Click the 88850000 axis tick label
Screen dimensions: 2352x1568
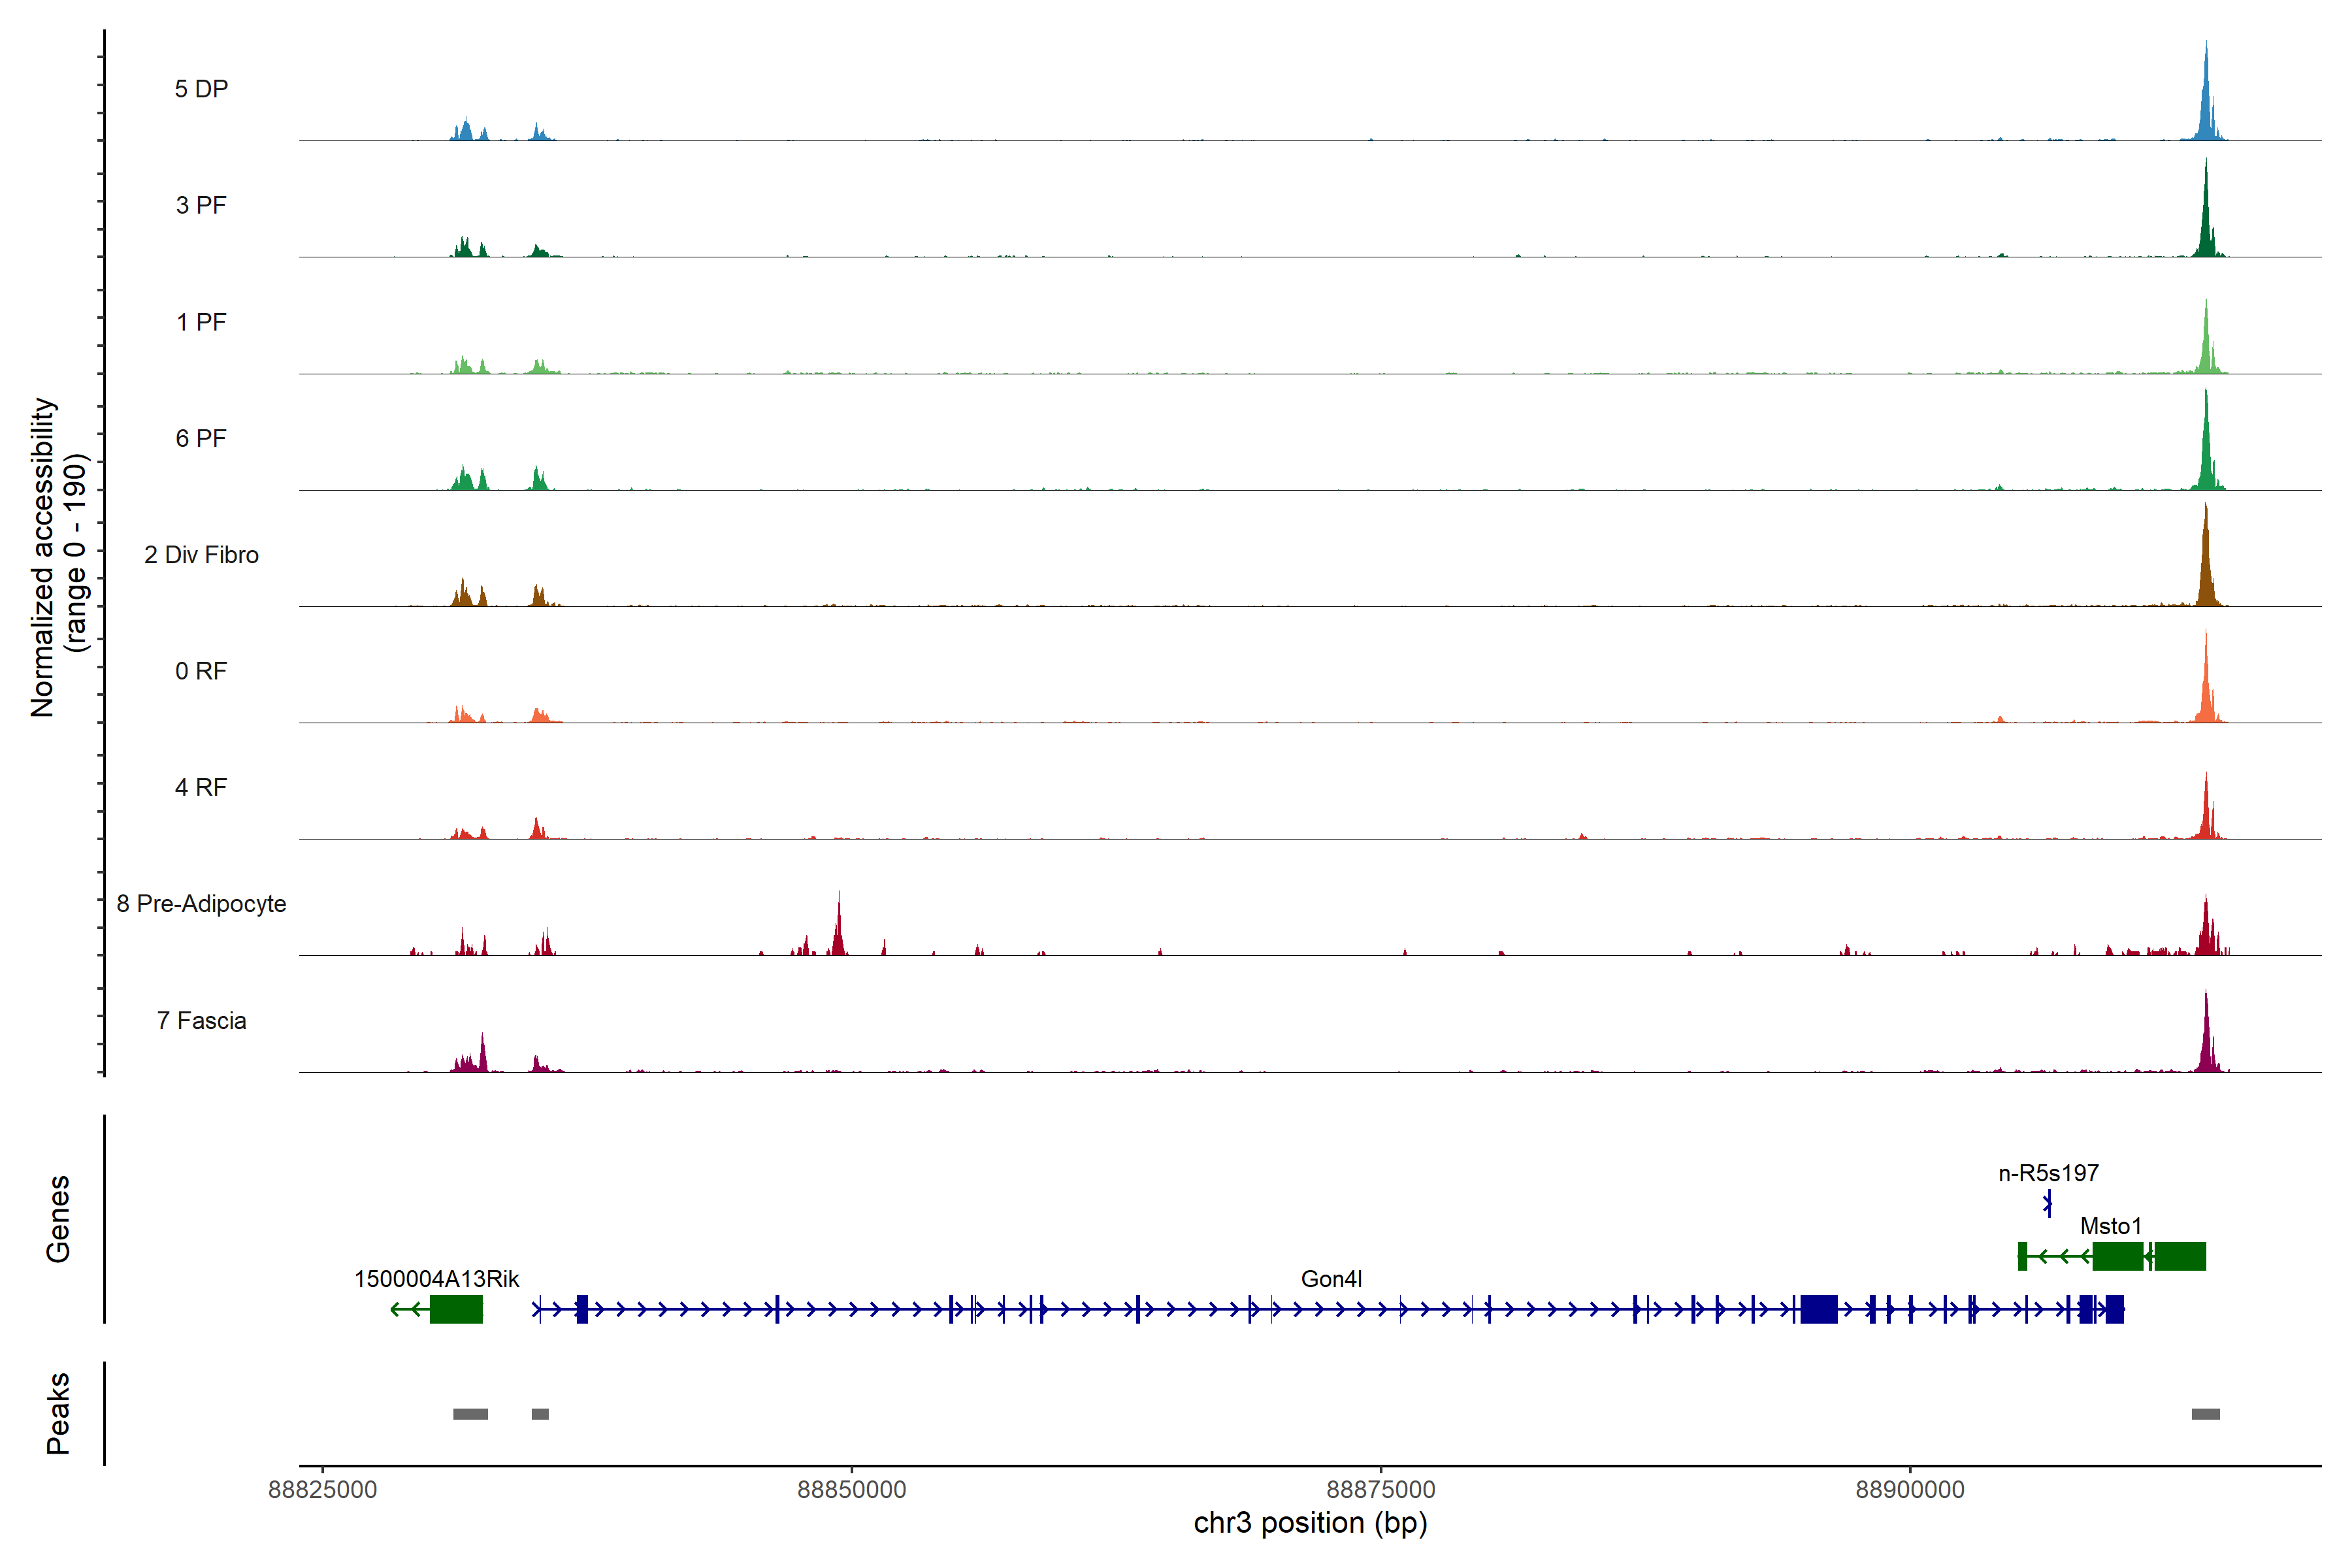(x=851, y=1490)
